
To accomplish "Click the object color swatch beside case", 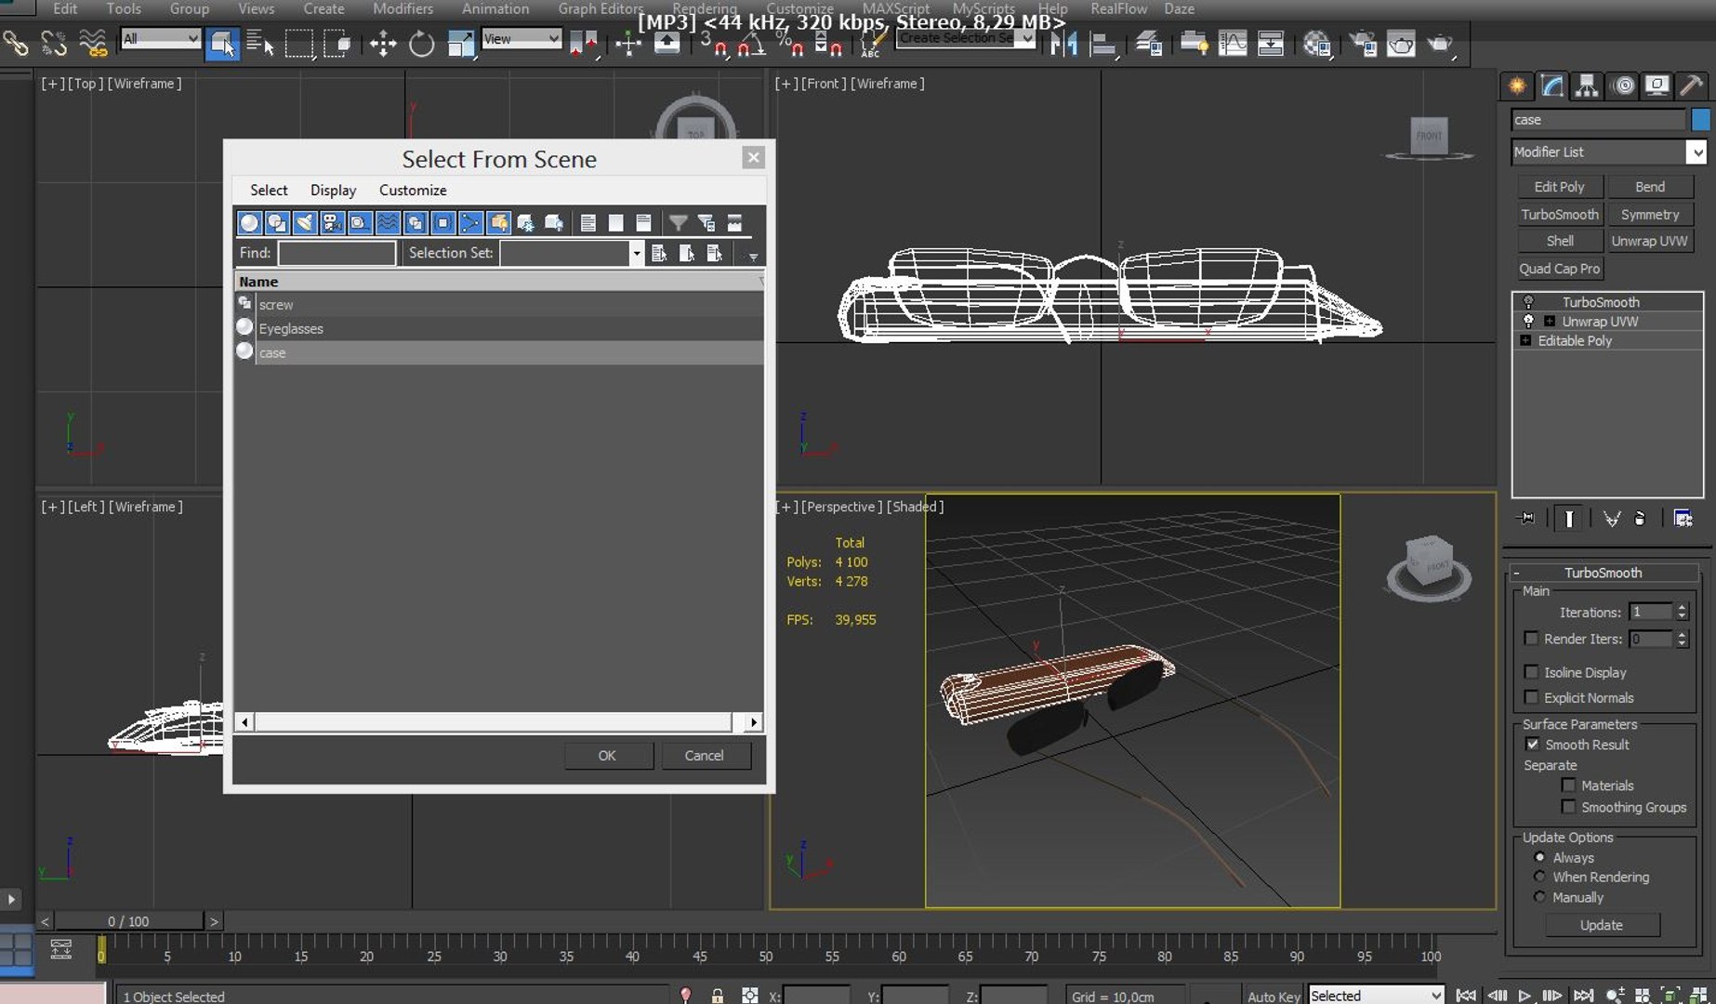I will pyautogui.click(x=1700, y=119).
